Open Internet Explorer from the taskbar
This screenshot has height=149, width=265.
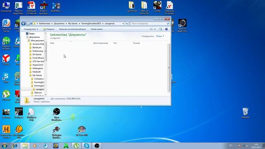click(15, 146)
